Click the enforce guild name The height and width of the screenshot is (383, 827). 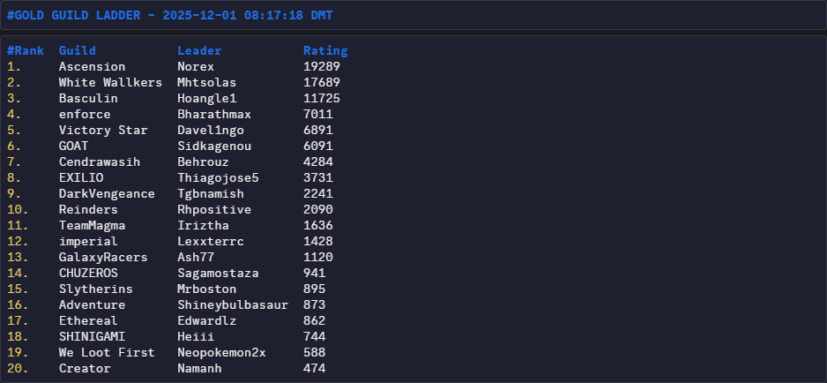click(x=85, y=114)
